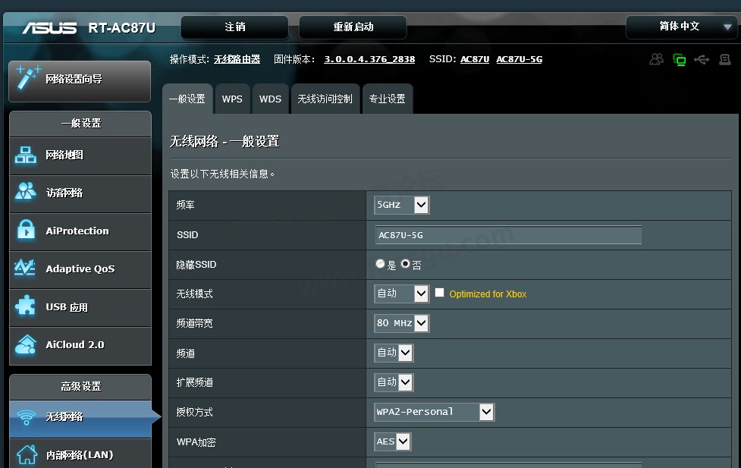741x468 pixels.
Task: Open the 扩展频道 extension channel dropdown
Action: pyautogui.click(x=394, y=382)
